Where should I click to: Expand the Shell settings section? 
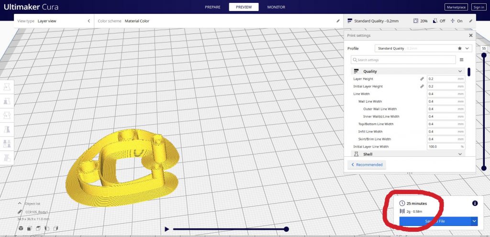tap(460, 154)
